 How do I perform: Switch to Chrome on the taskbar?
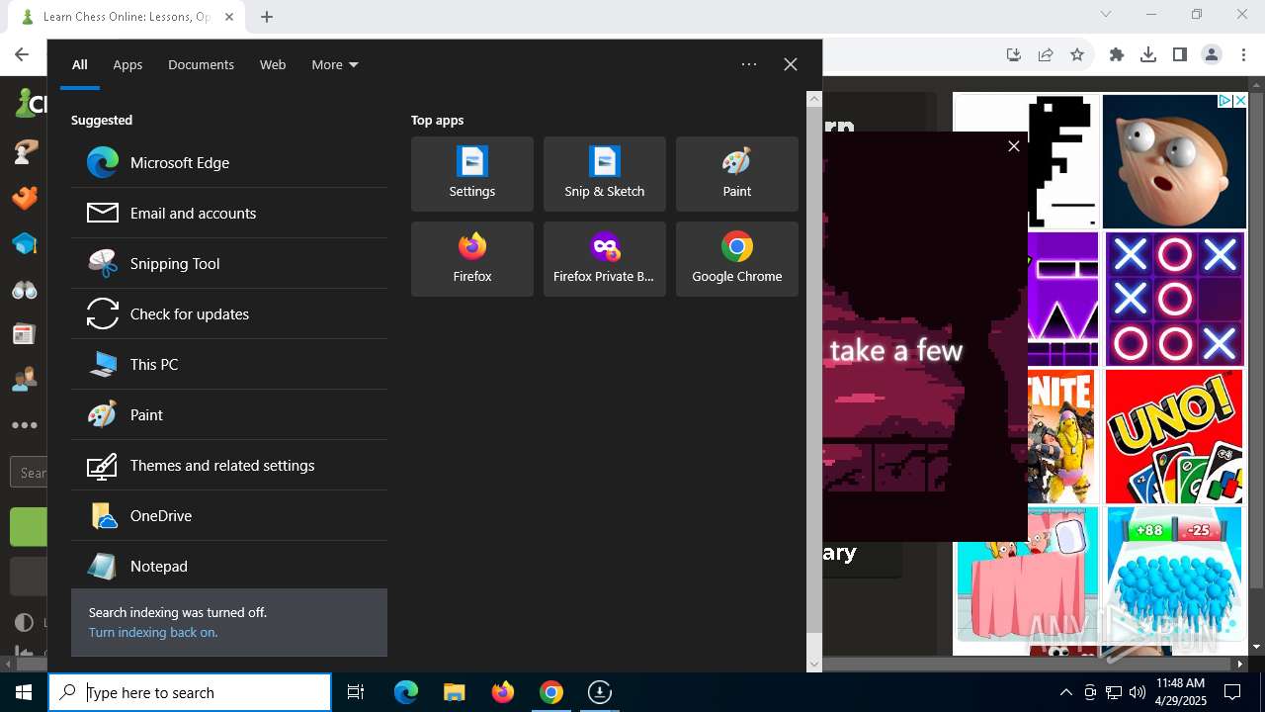tap(551, 692)
